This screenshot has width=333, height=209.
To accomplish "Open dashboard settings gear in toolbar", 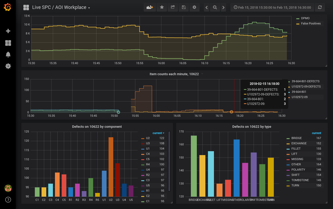I will pos(194,7).
